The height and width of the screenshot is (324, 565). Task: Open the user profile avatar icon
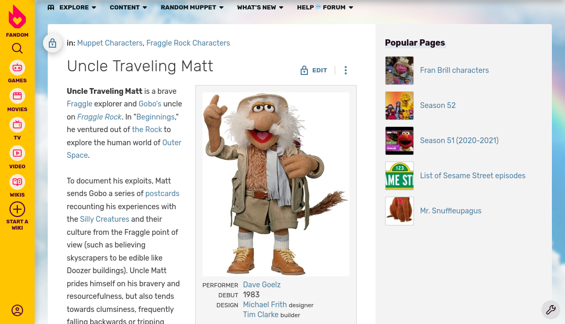(17, 310)
